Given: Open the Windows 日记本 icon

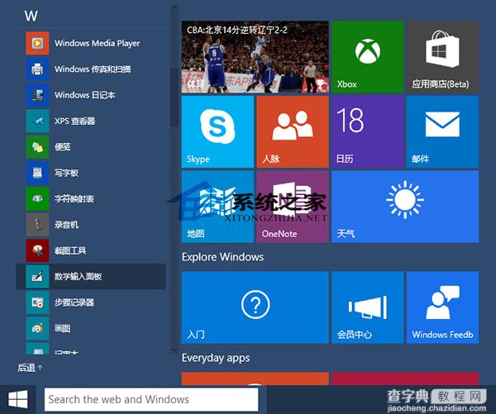Looking at the screenshot, I should (37, 95).
